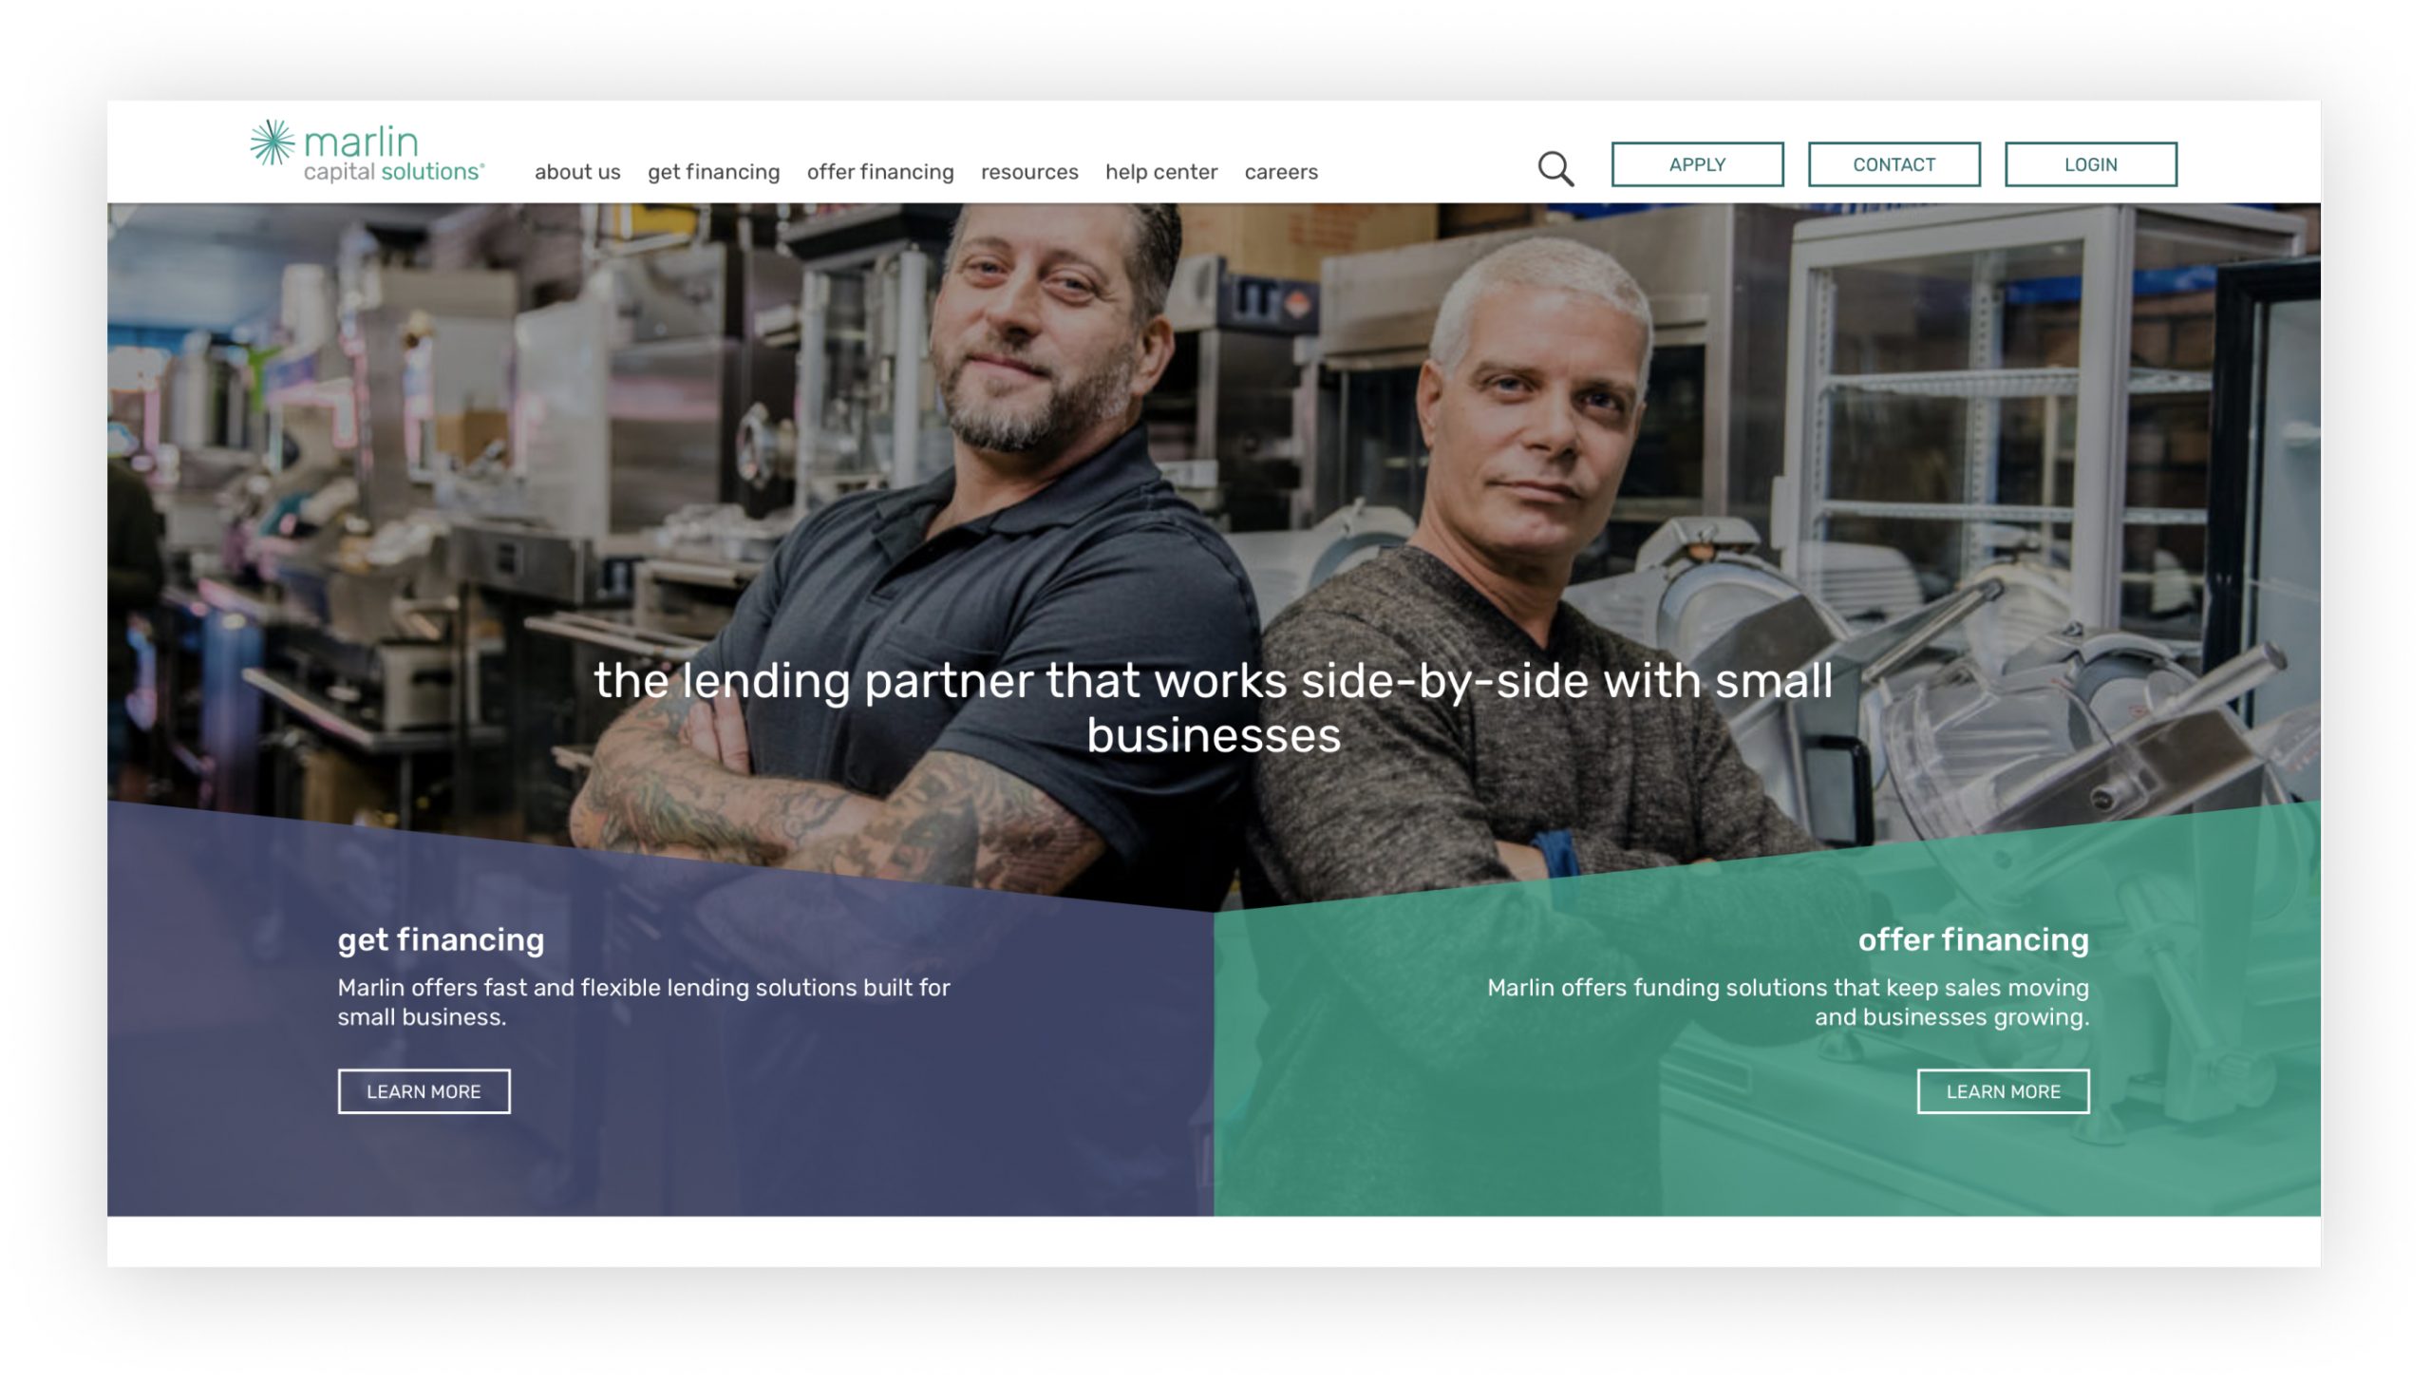Click the hero headline about lending partner
Viewport: 2431px width, 1382px height.
tap(1214, 708)
